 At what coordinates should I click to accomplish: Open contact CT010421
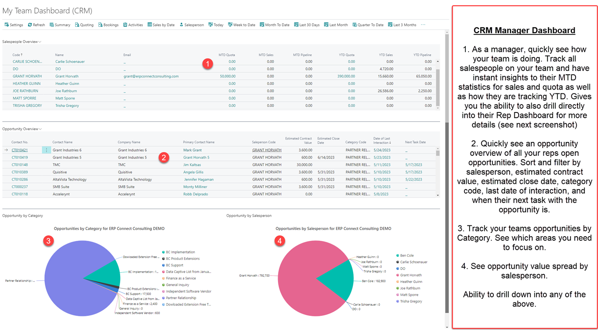click(x=20, y=150)
